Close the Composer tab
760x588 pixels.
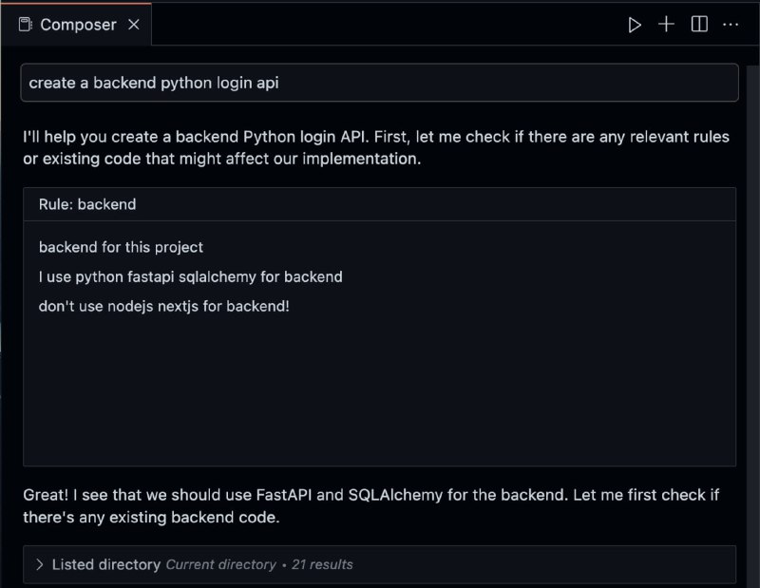coord(134,25)
